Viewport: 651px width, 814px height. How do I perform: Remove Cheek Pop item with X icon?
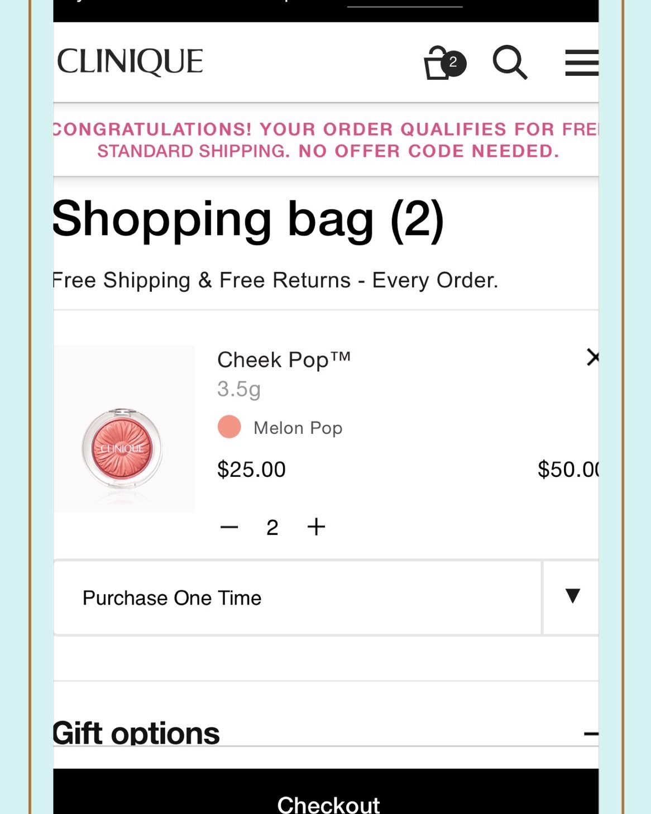click(592, 357)
